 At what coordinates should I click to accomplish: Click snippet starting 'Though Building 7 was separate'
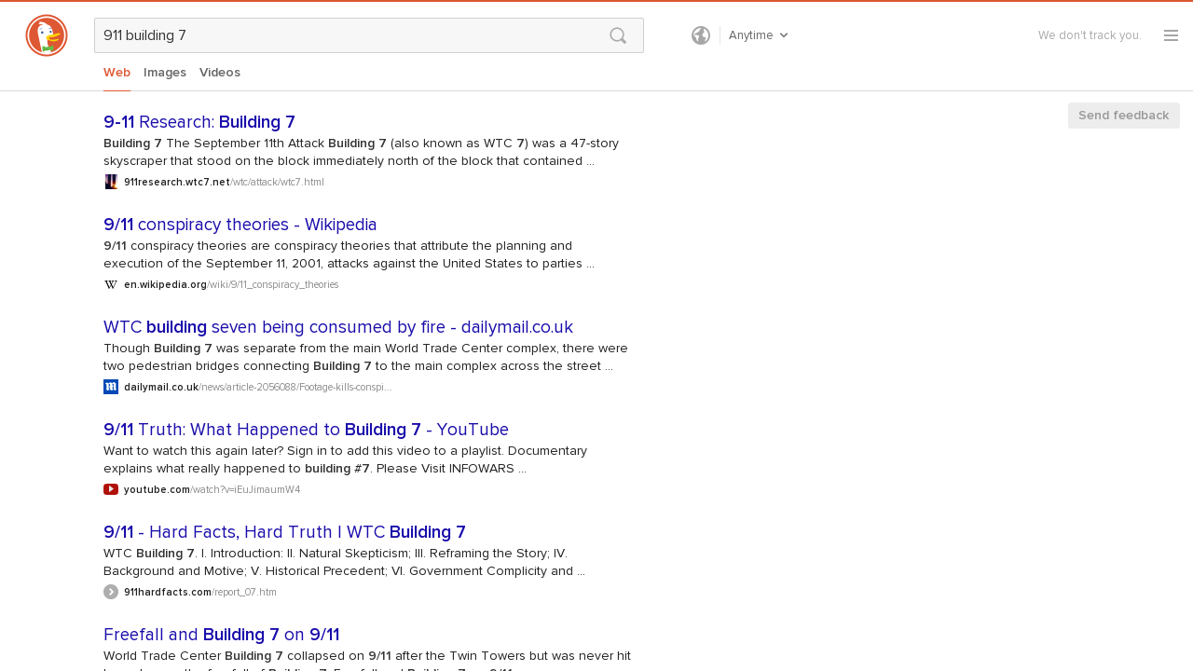365,357
